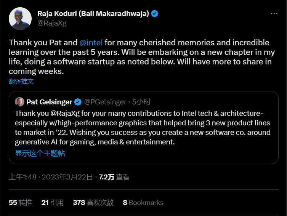287x216 pixels.
Task: Click 翻译推文 to translate the tweet
Action: [x=21, y=81]
